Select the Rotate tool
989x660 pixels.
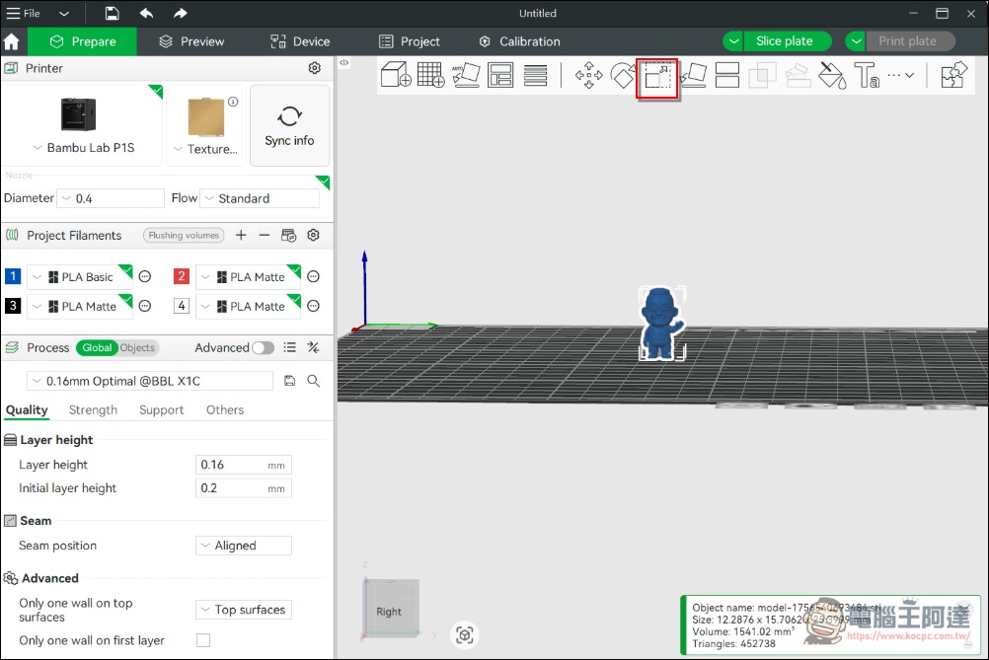(x=623, y=75)
